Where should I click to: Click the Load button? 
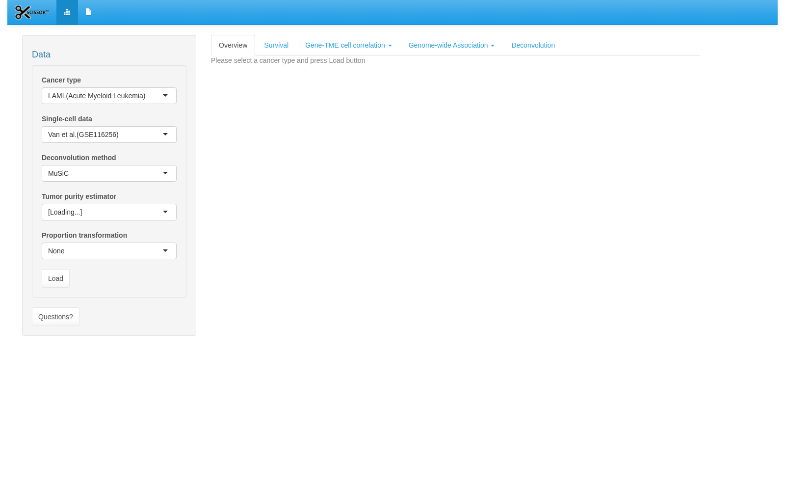tap(55, 278)
